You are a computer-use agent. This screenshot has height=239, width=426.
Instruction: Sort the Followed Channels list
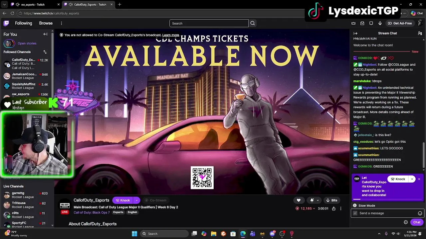pyautogui.click(x=45, y=52)
